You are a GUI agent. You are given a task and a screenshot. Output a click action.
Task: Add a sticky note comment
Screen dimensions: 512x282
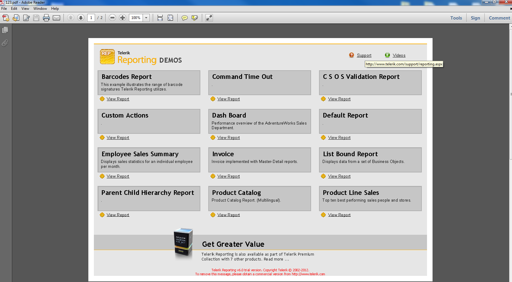pos(184,18)
